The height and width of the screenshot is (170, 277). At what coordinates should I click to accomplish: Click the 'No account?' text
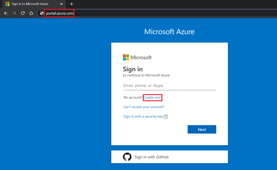pyautogui.click(x=133, y=97)
